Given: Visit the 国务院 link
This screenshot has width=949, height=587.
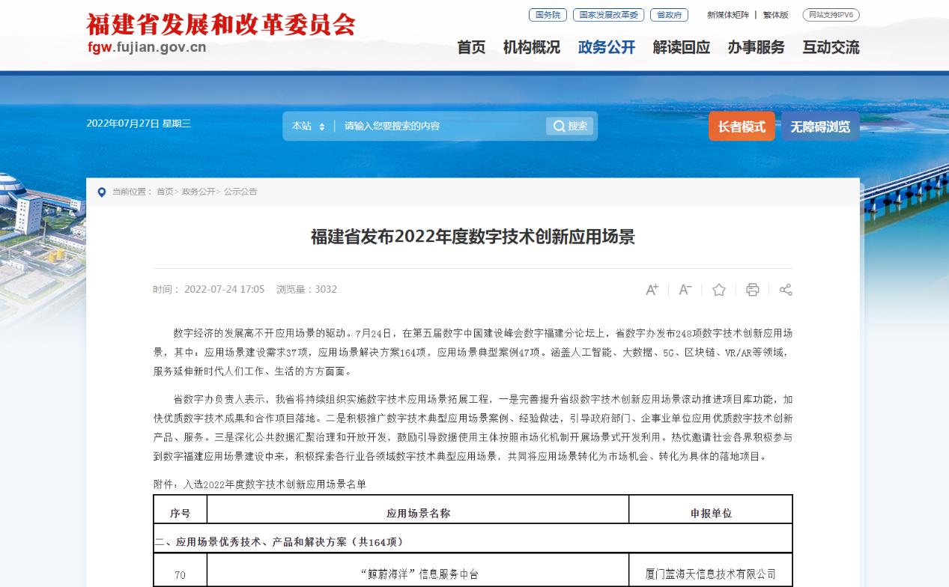Looking at the screenshot, I should click(x=549, y=14).
